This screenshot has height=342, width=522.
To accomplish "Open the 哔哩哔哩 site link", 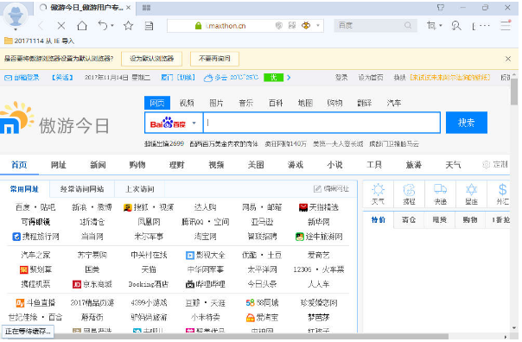I will (206, 284).
